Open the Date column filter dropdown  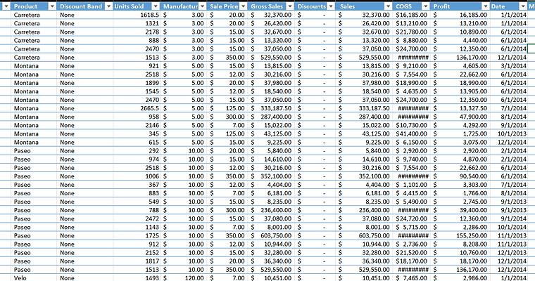[523, 6]
